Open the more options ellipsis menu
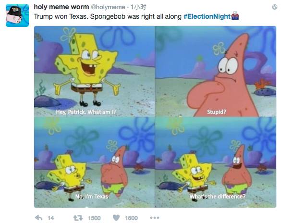The image size is (281, 224). point(155,218)
